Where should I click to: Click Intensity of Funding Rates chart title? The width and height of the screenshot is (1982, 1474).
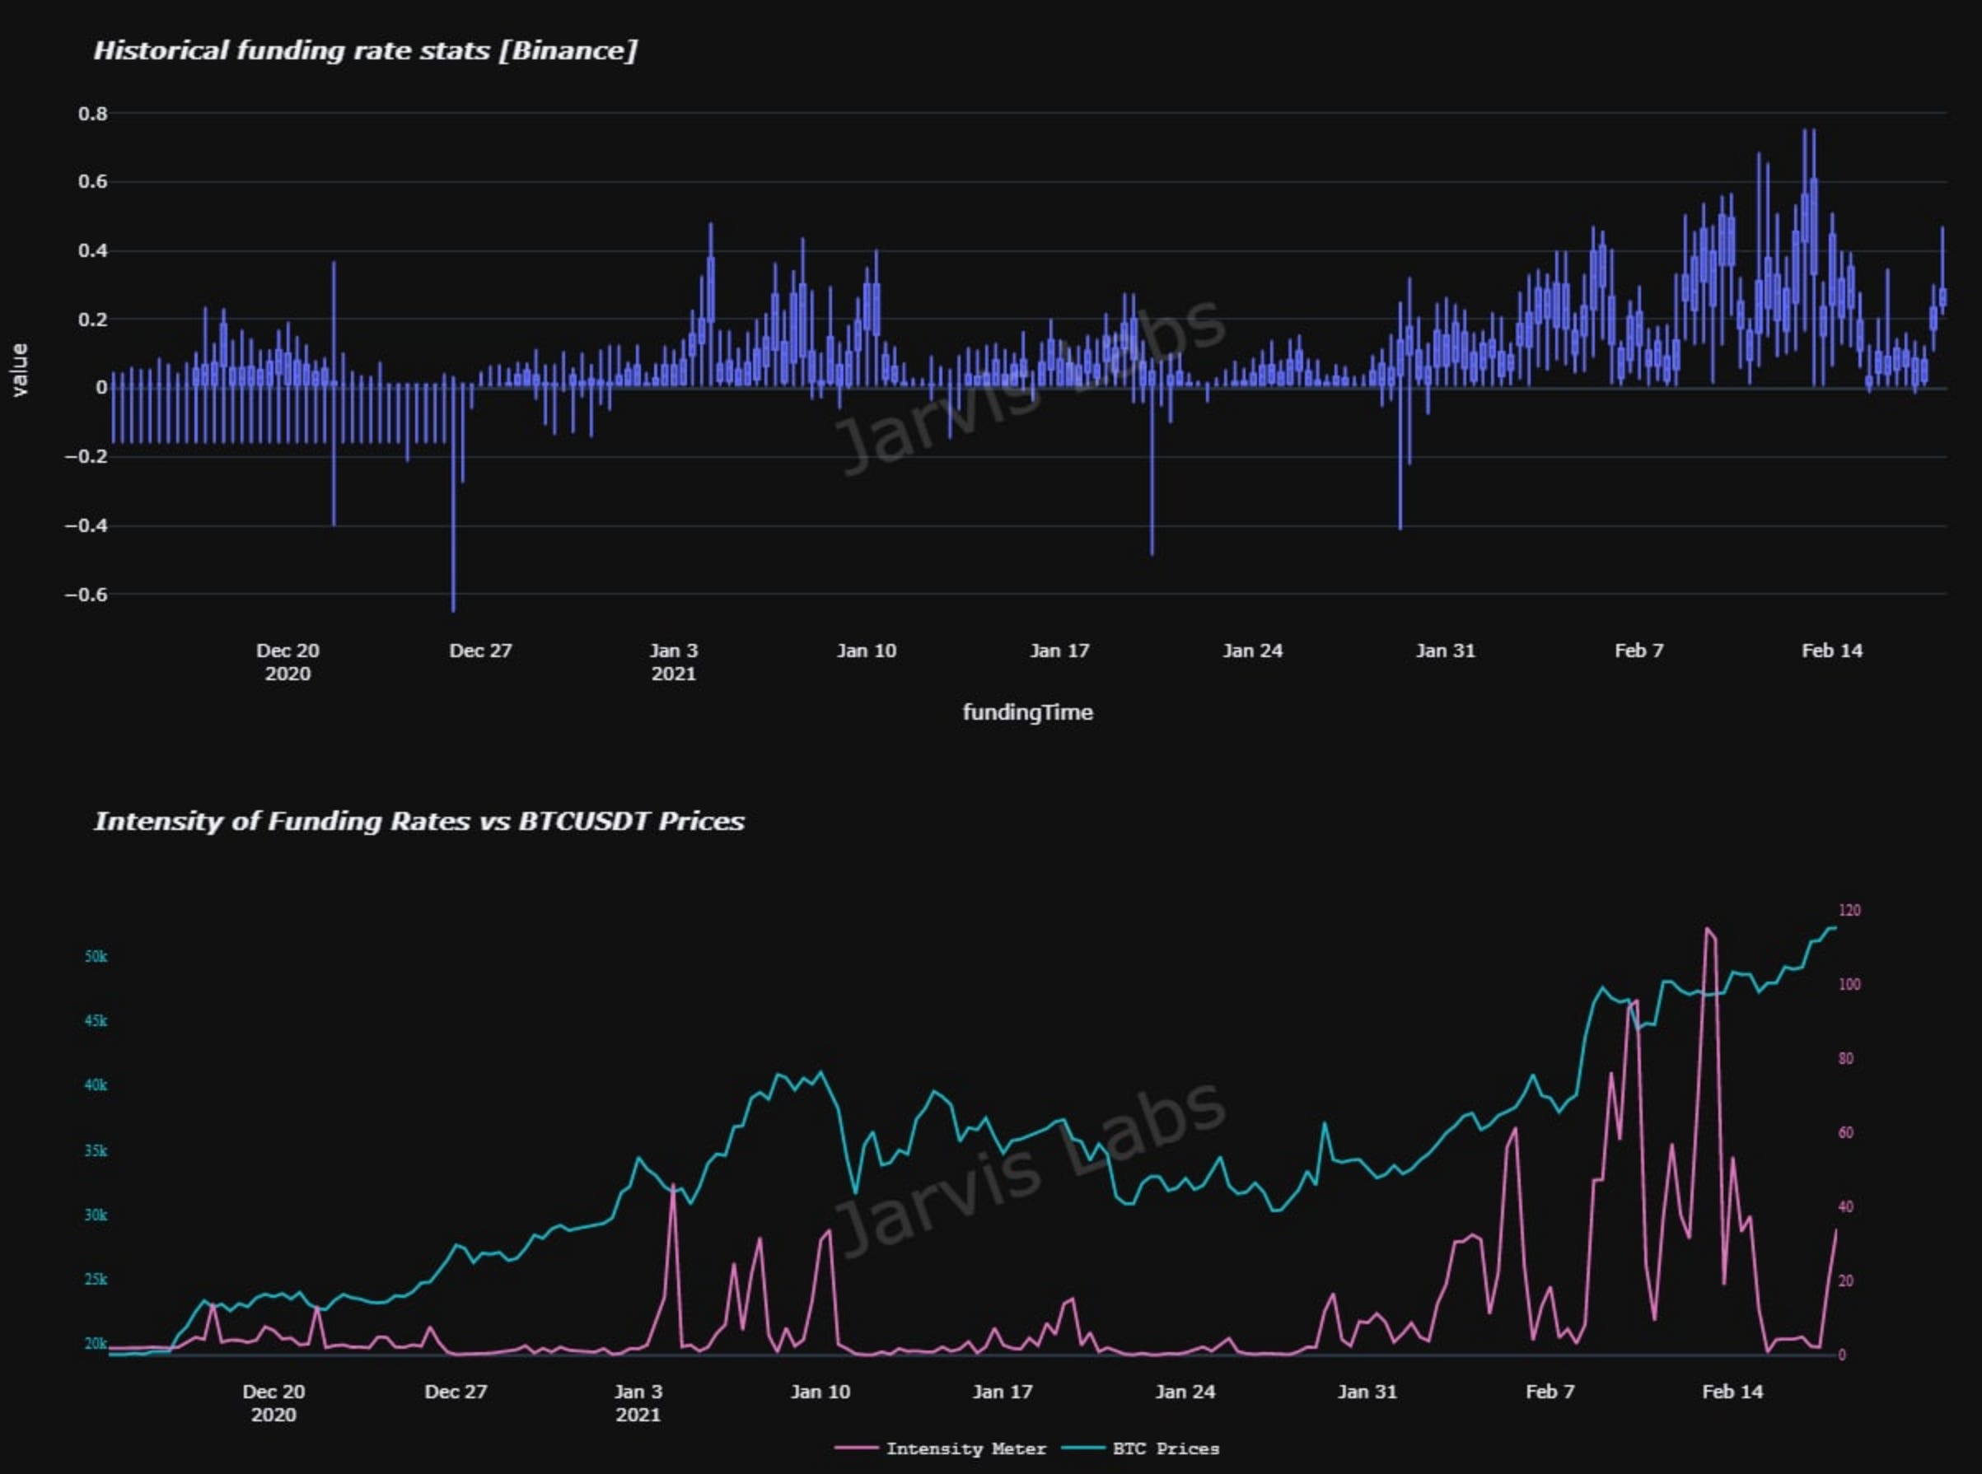pyautogui.click(x=418, y=821)
